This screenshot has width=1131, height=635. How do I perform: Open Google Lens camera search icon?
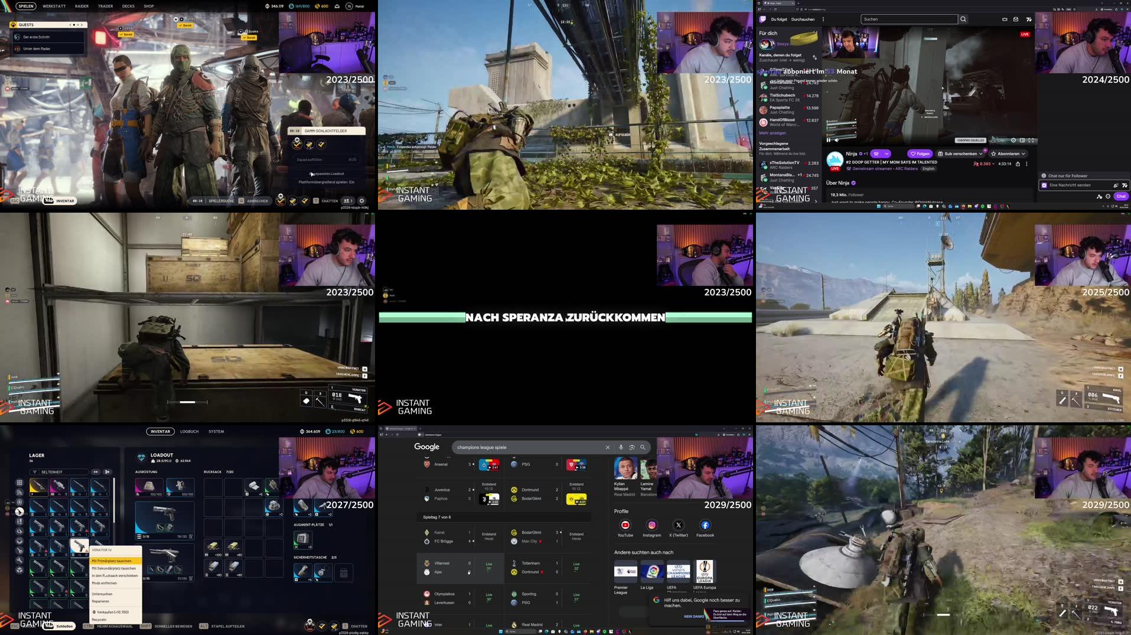[631, 447]
